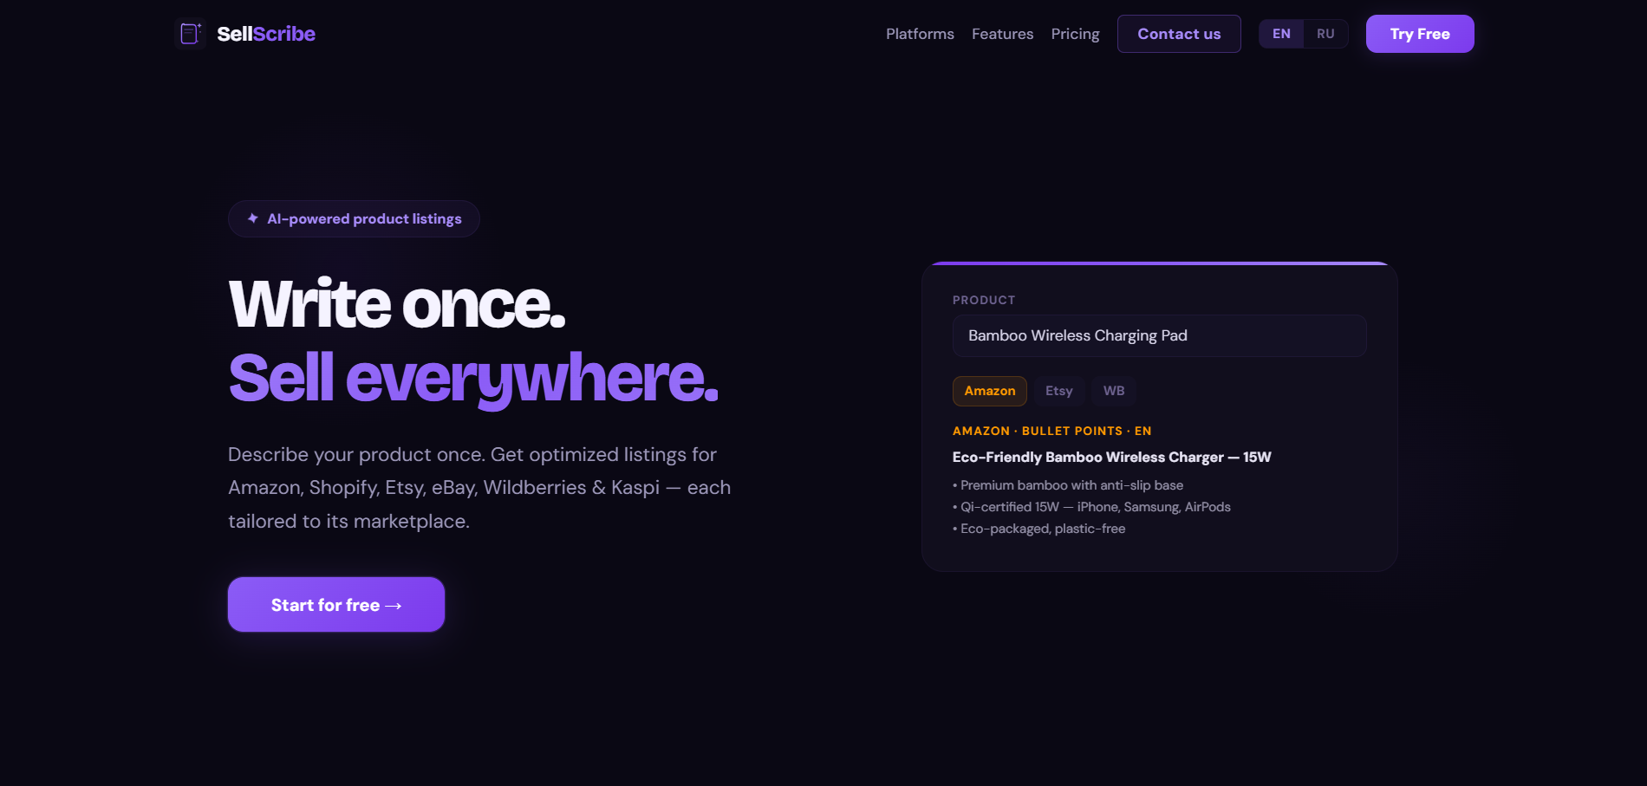Select the EN language option
The image size is (1647, 786).
1280,33
